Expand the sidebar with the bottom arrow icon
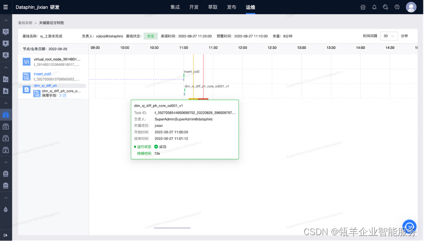 pos(5,235)
